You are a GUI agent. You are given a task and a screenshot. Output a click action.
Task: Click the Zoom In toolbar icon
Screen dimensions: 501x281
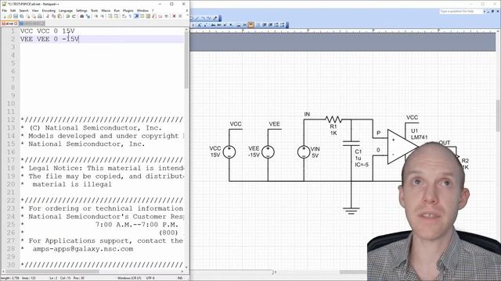click(x=96, y=16)
